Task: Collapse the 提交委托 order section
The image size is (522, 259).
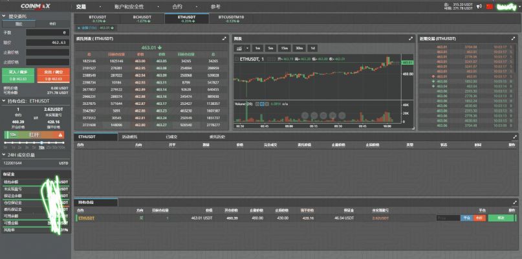Action: point(4,16)
